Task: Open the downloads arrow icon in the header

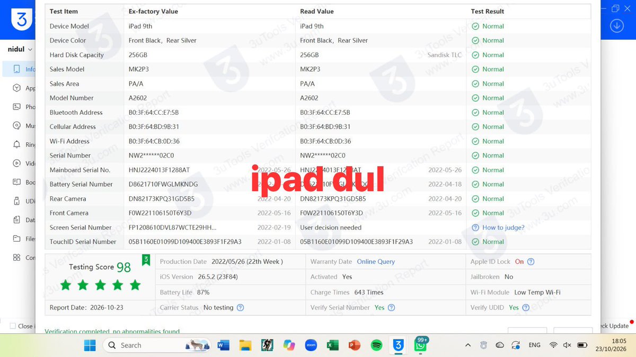Action: (x=616, y=25)
